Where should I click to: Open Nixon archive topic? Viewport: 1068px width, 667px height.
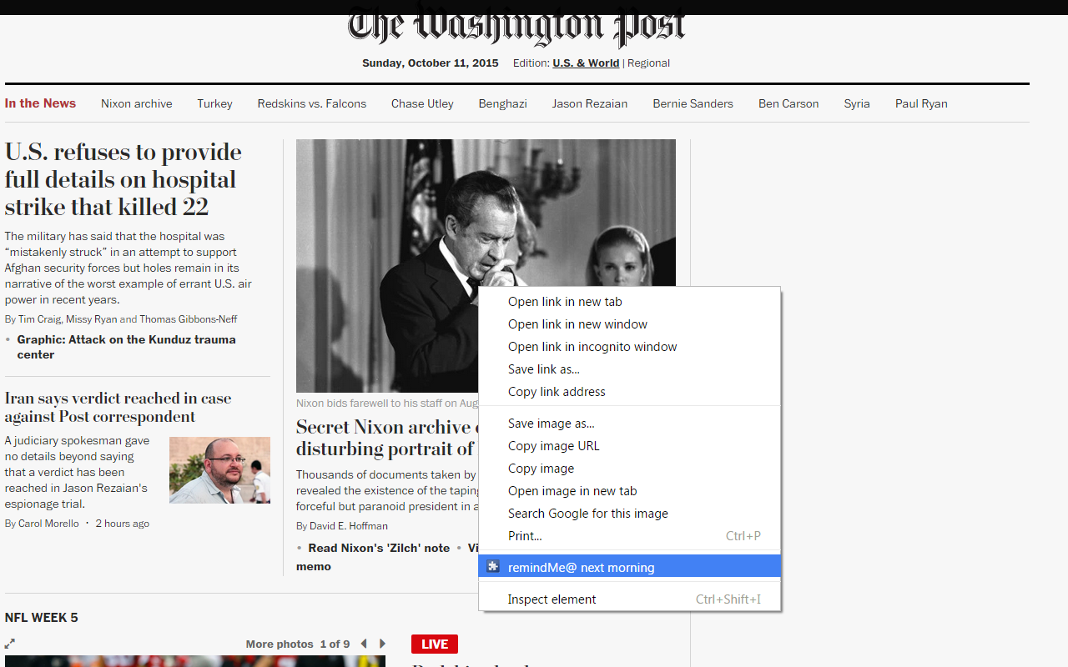pos(137,104)
